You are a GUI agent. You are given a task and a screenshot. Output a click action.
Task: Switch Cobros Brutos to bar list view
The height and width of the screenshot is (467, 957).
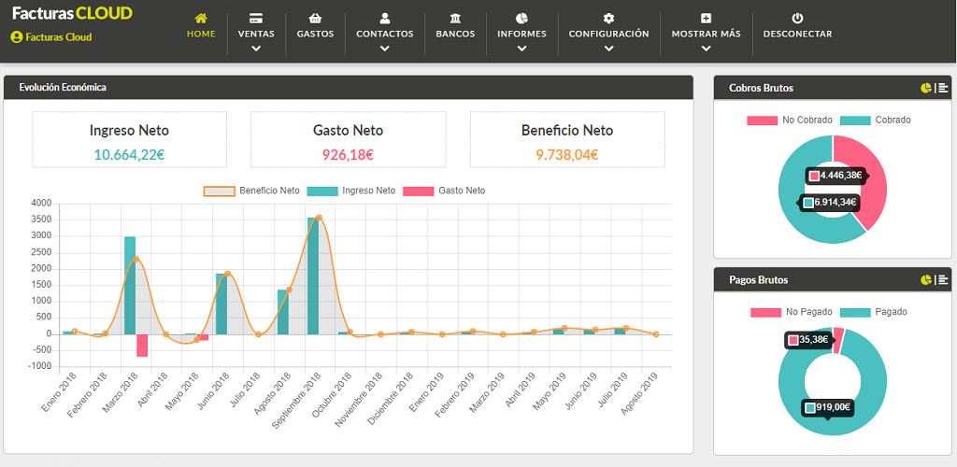pyautogui.click(x=942, y=88)
